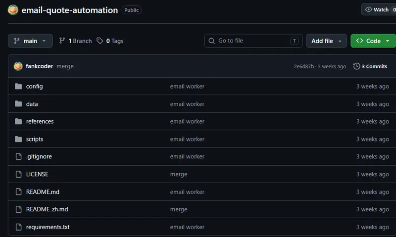Click the folder icon for references
Image resolution: width=396 pixels, height=237 pixels.
[18, 121]
